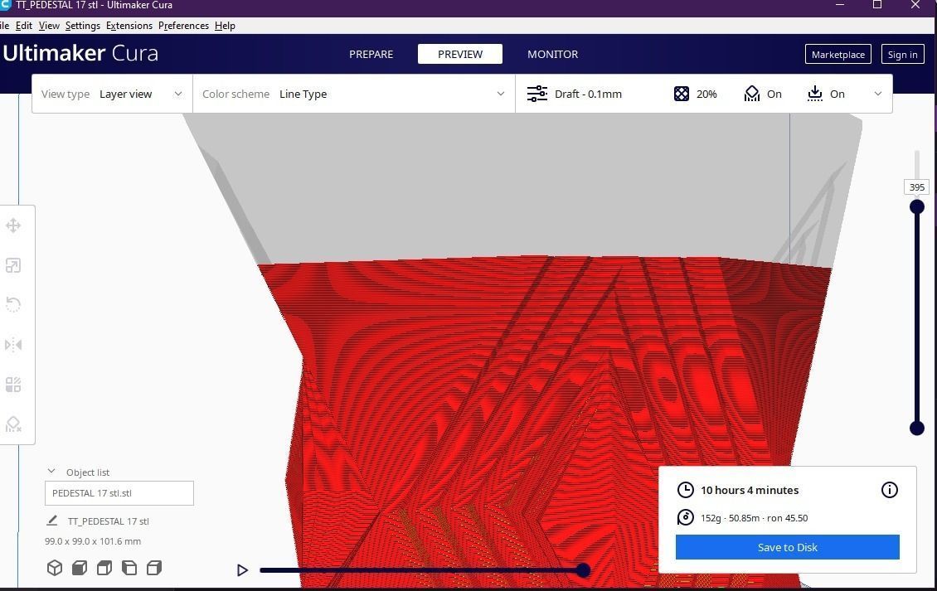Open the Extensions menu
The width and height of the screenshot is (937, 591).
(x=129, y=26)
